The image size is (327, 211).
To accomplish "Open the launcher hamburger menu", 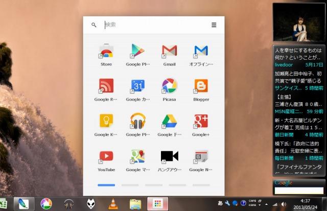I will point(214,25).
